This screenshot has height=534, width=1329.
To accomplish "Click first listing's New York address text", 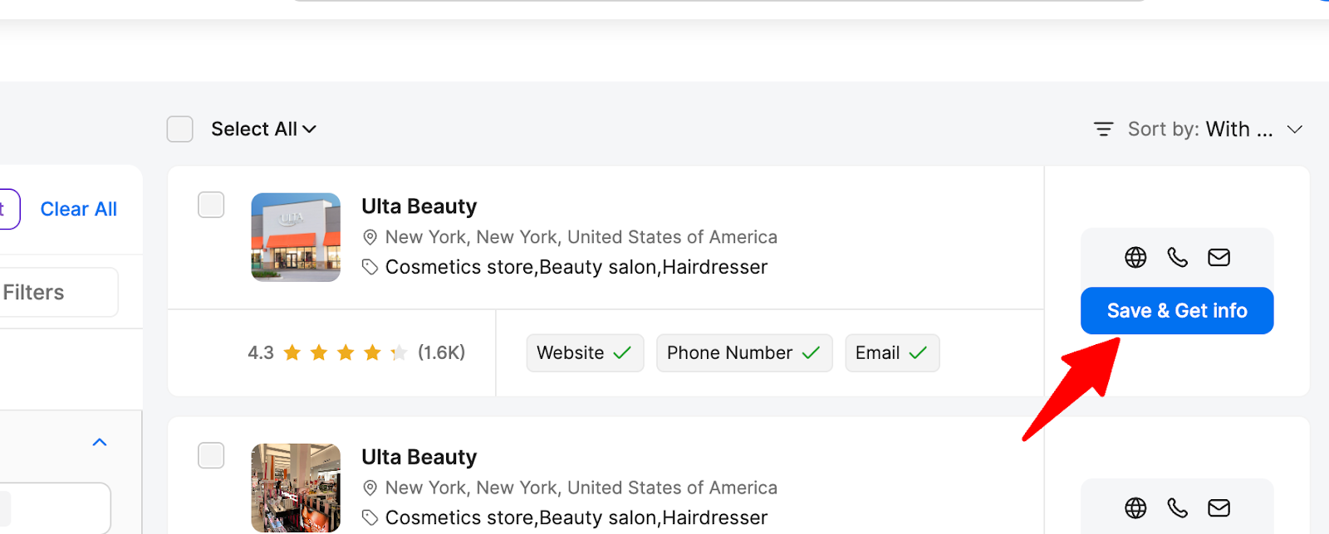I will coord(581,237).
